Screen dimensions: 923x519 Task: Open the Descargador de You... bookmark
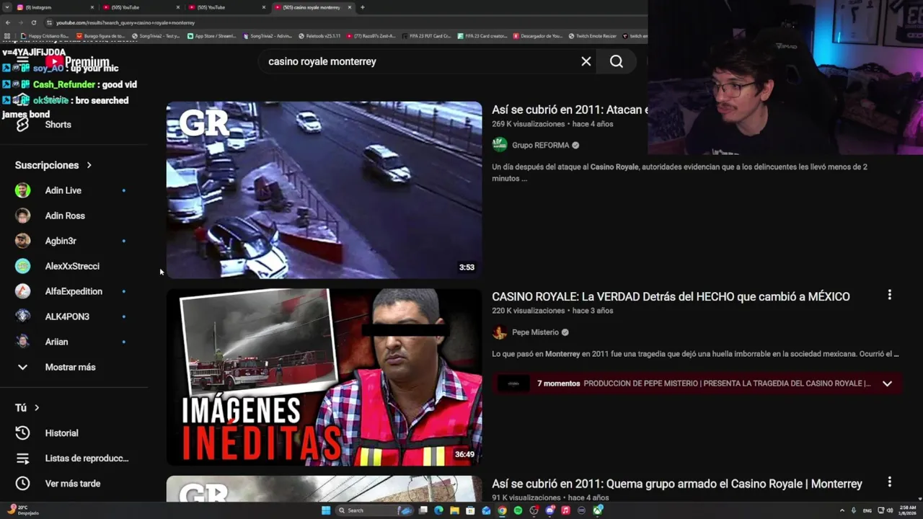[x=537, y=35]
